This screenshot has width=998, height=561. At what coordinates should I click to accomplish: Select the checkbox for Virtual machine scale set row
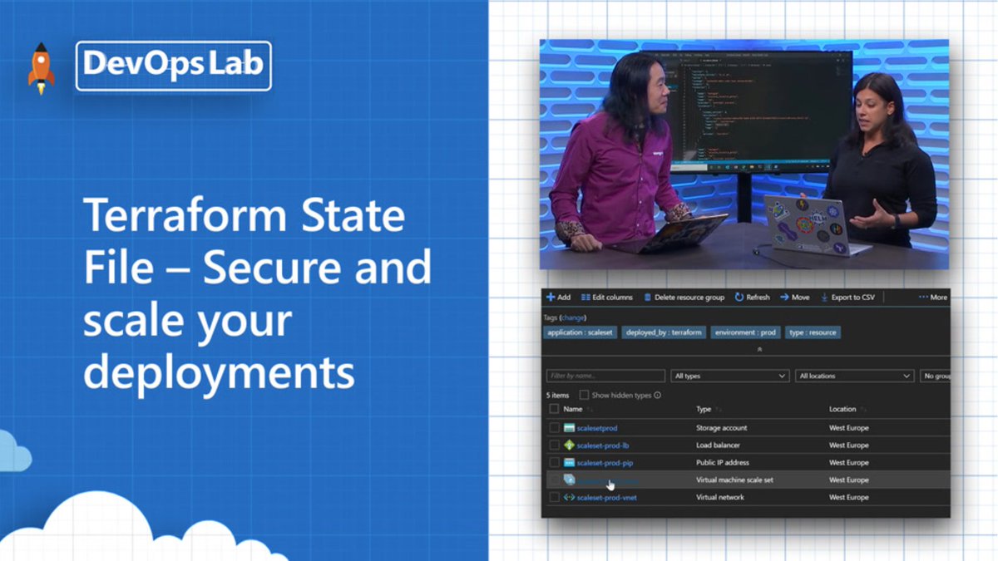click(x=554, y=480)
